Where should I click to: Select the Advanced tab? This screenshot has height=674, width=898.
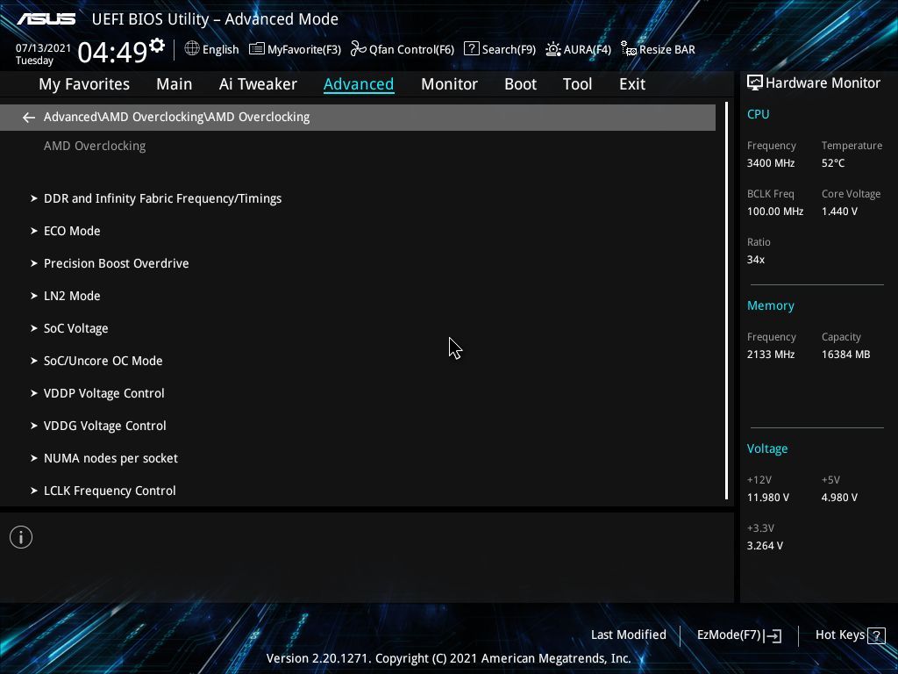pos(359,84)
